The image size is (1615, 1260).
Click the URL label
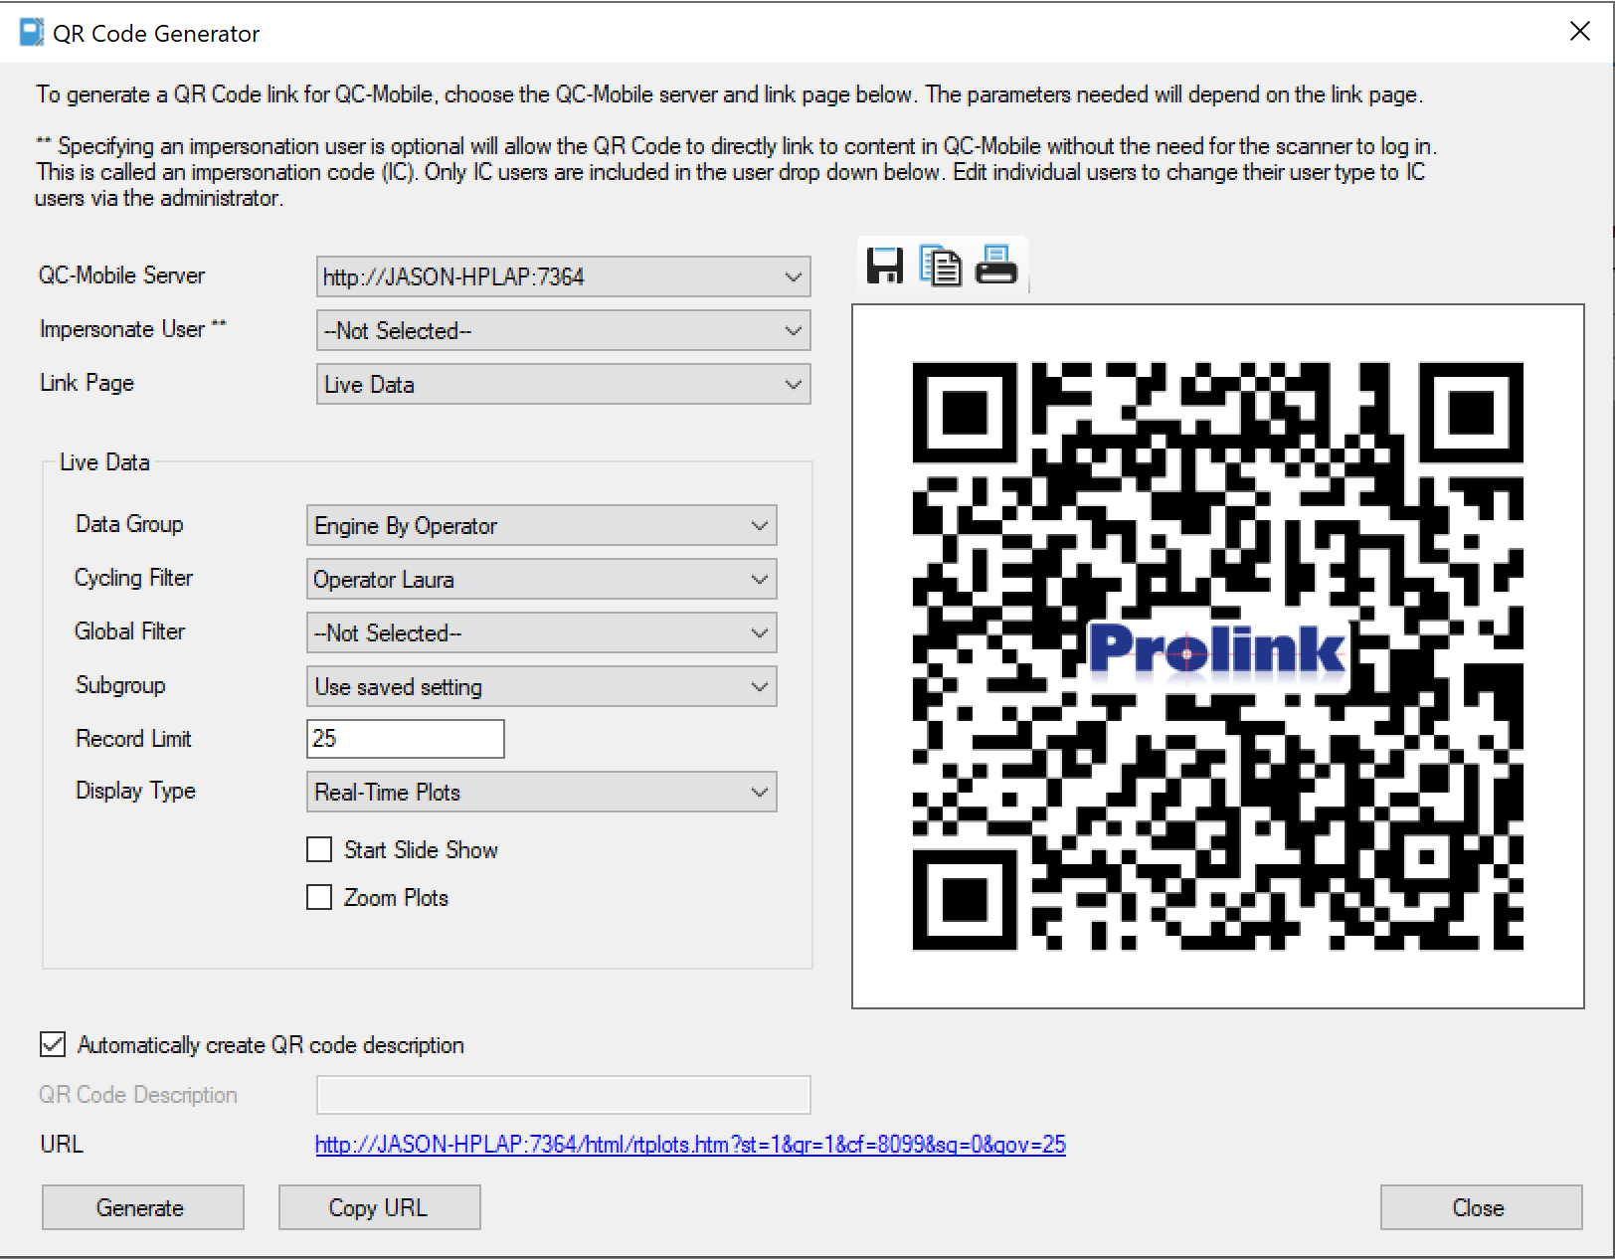(62, 1145)
